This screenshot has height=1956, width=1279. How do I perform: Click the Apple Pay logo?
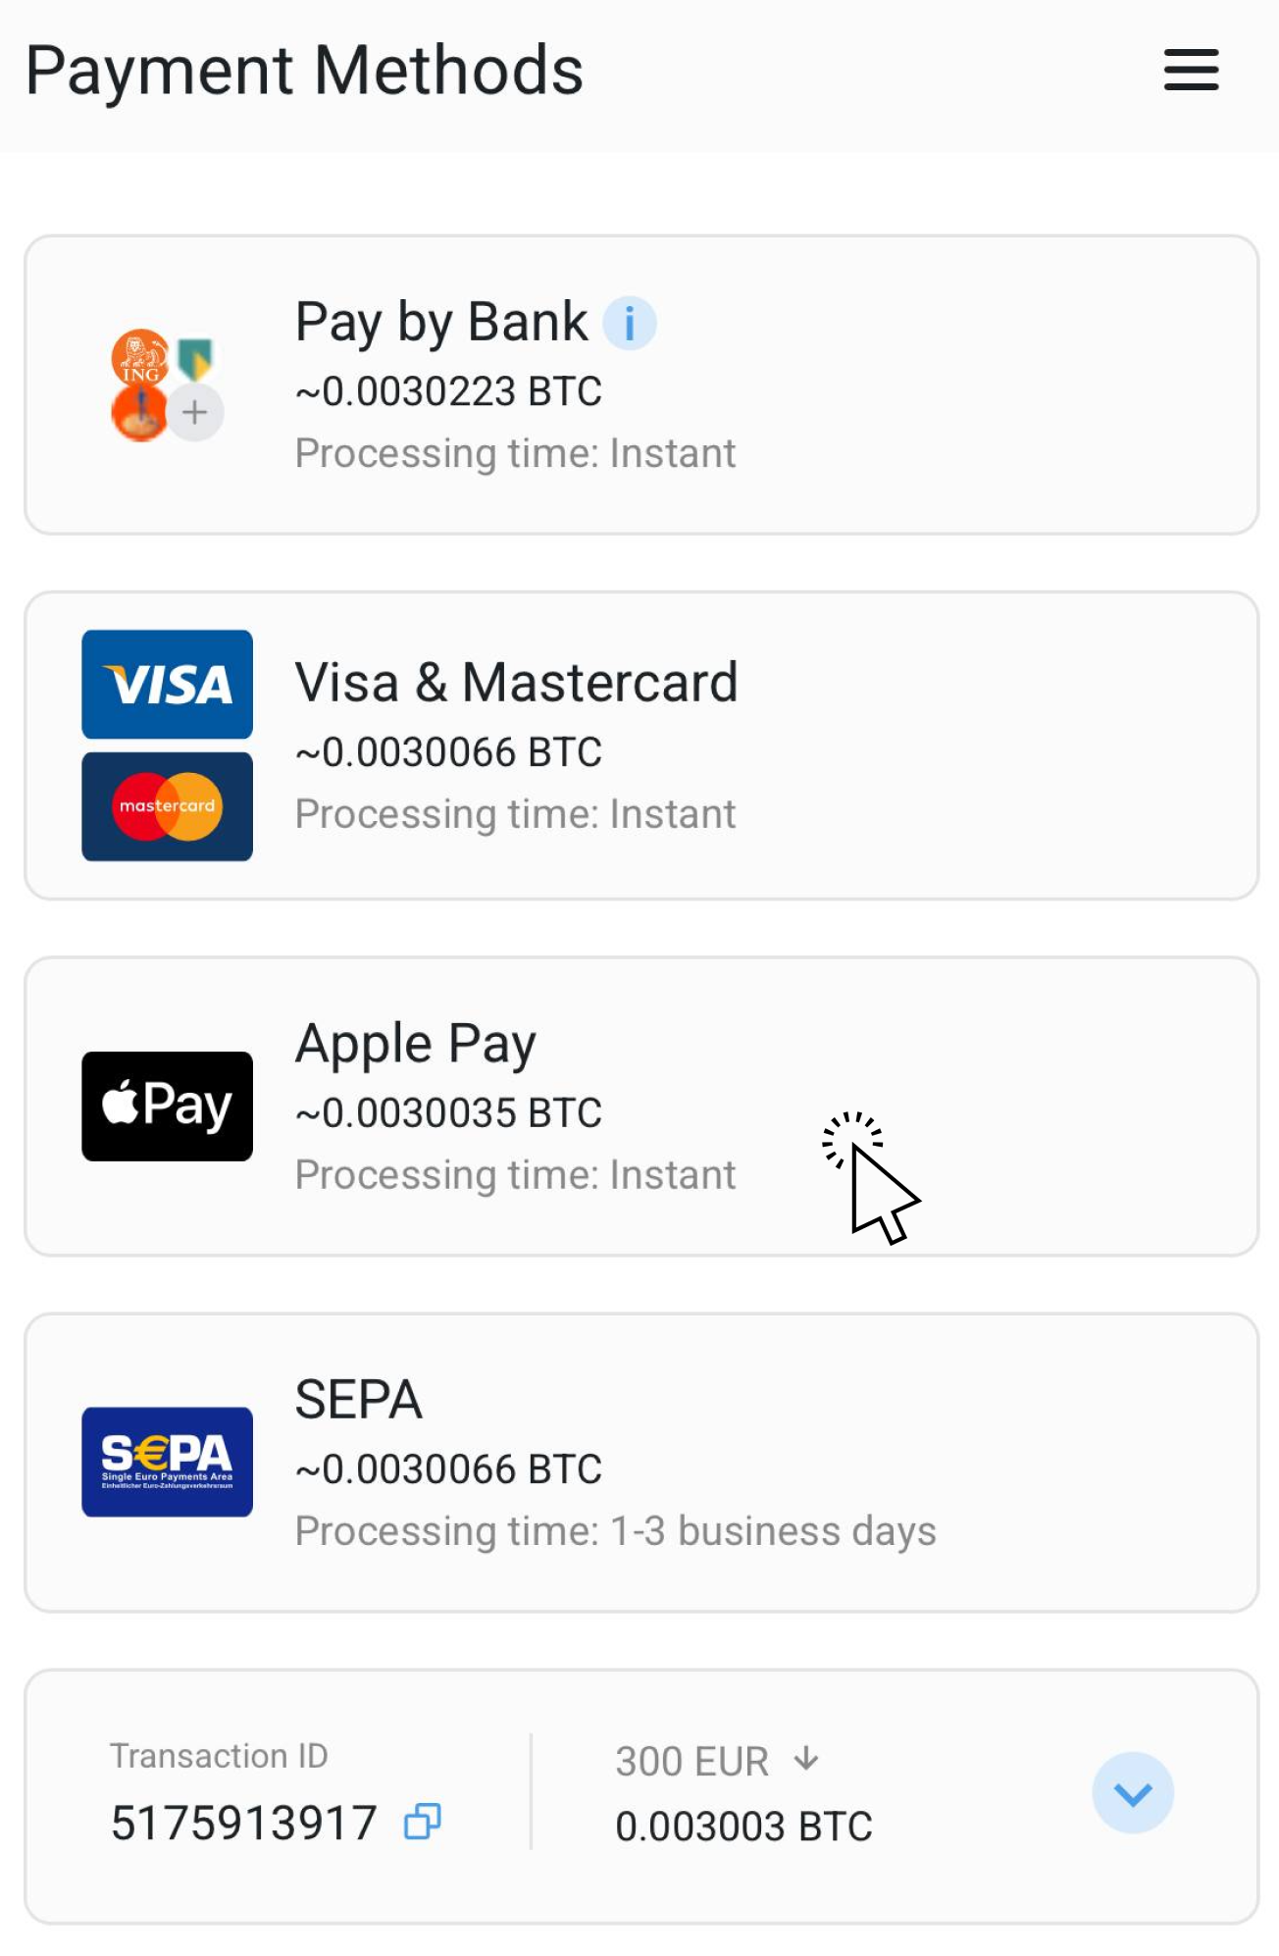[168, 1106]
